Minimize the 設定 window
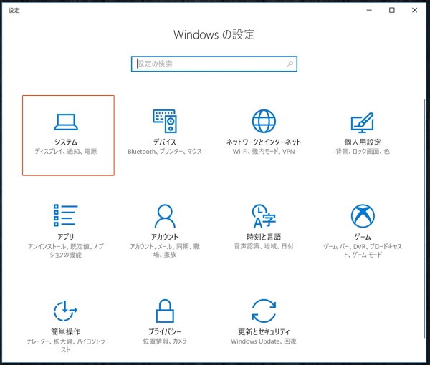The width and height of the screenshot is (430, 365). click(369, 11)
